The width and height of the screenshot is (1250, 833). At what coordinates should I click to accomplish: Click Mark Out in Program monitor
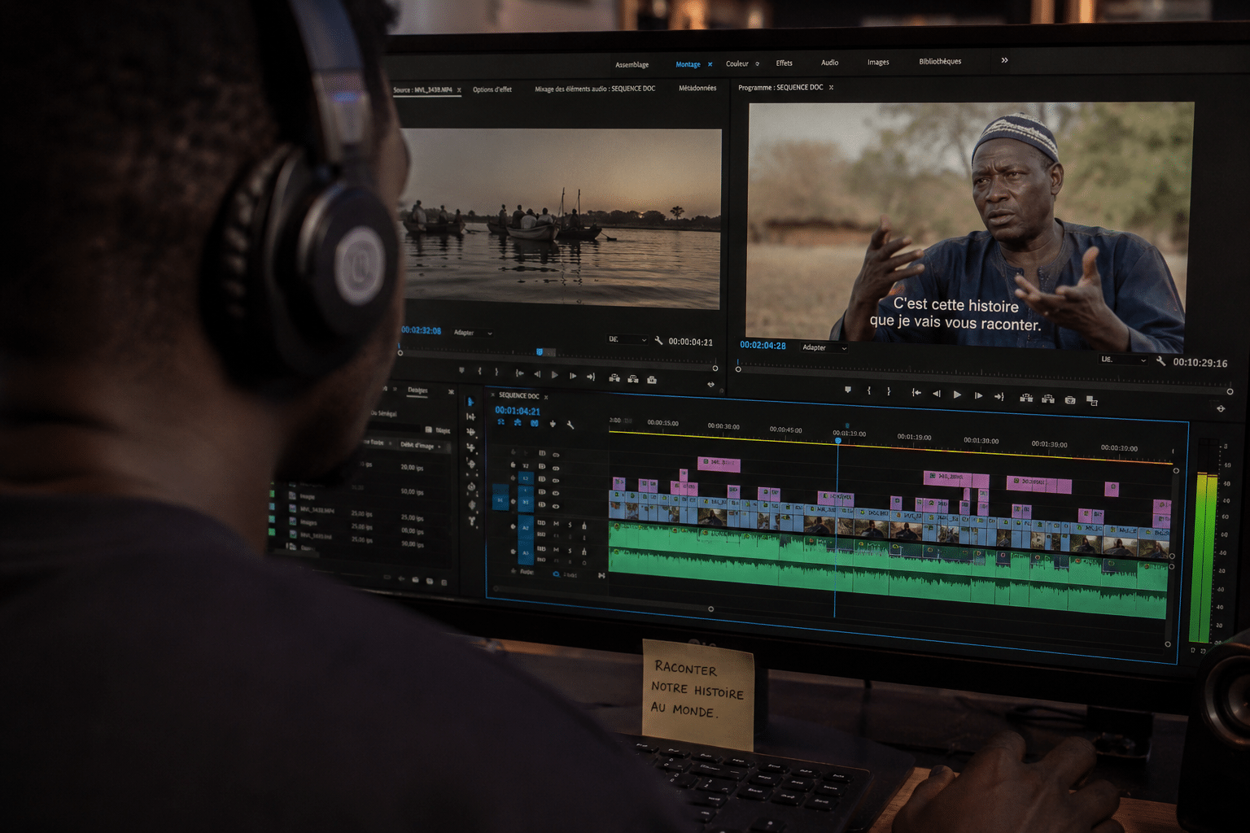(x=889, y=391)
